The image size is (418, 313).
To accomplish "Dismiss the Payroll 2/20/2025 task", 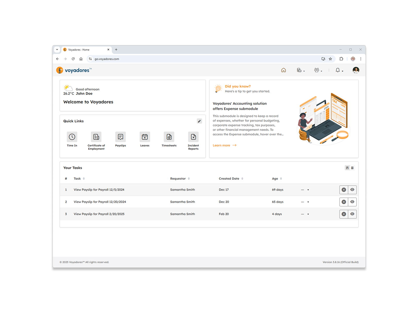I will [x=344, y=214].
